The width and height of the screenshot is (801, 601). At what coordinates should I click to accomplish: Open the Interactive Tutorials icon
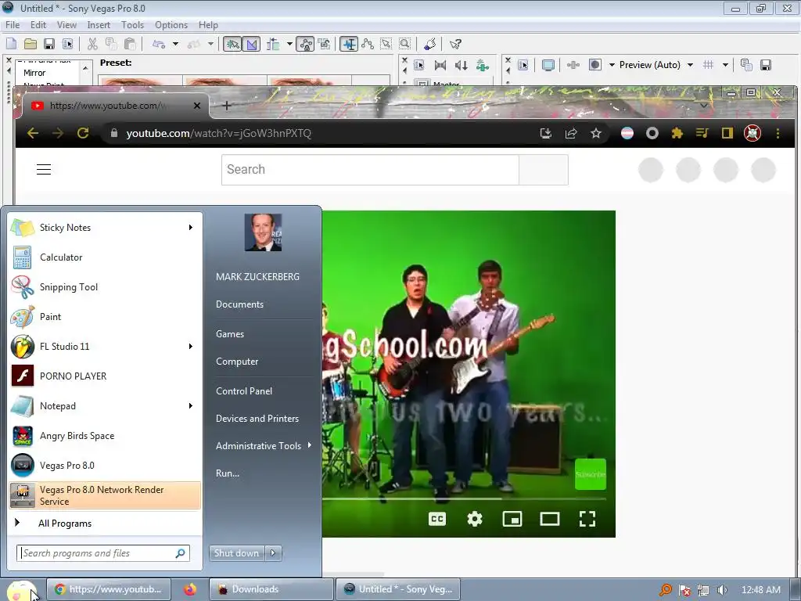point(430,44)
